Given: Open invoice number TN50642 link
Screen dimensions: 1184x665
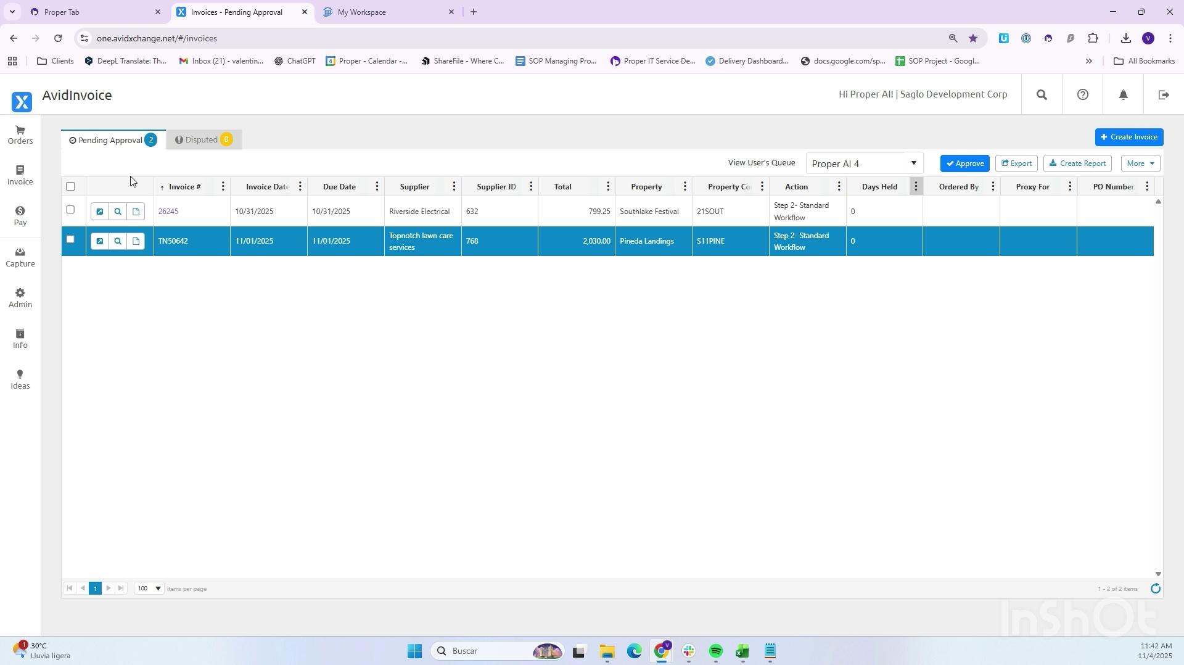Looking at the screenshot, I should pyautogui.click(x=173, y=241).
